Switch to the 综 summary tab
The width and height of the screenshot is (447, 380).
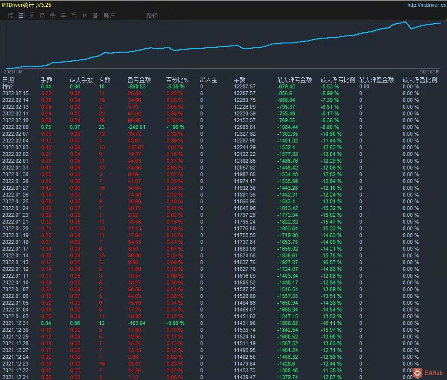click(x=10, y=15)
